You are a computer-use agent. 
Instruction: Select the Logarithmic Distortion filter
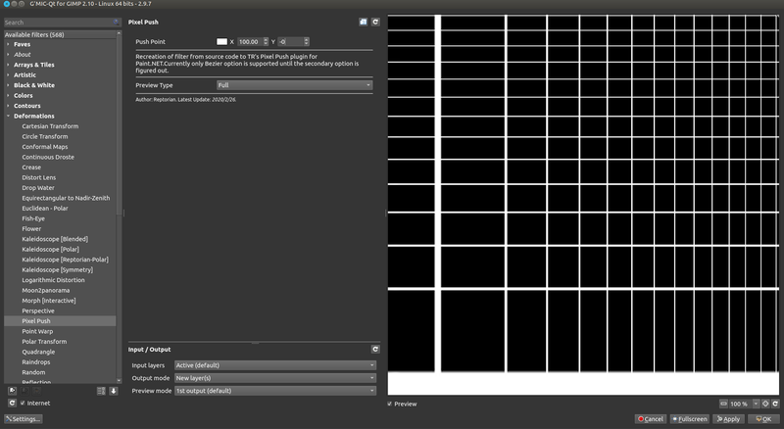coord(53,280)
